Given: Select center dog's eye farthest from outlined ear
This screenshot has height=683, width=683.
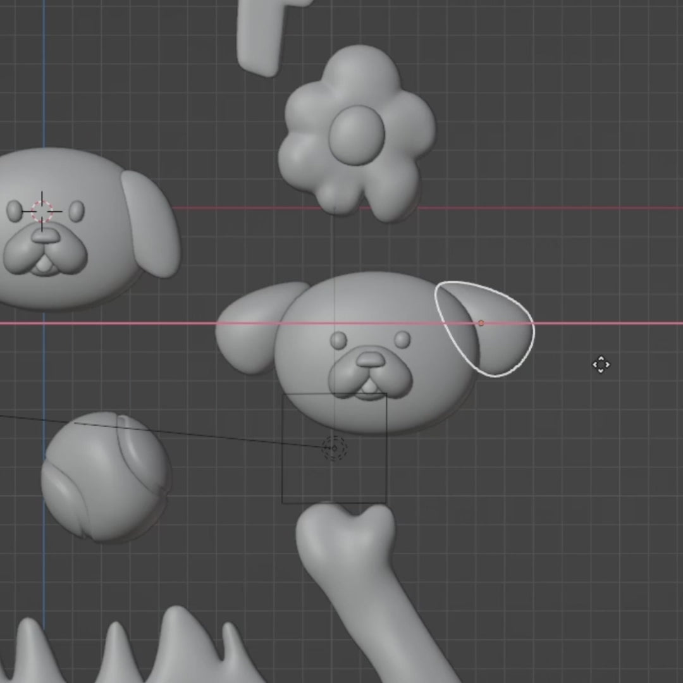Looking at the screenshot, I should 339,340.
